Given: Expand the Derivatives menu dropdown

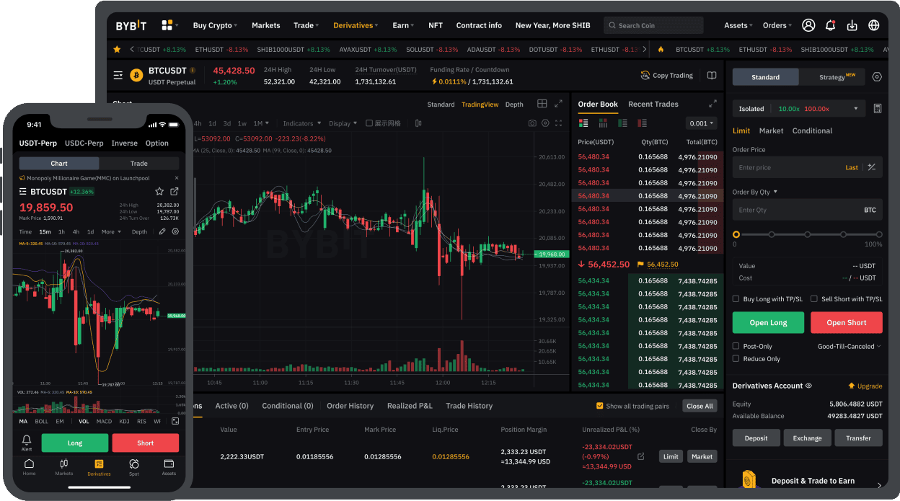Looking at the screenshot, I should coord(355,25).
